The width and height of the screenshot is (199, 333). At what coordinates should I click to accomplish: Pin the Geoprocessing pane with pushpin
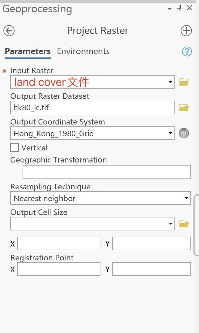point(179,8)
